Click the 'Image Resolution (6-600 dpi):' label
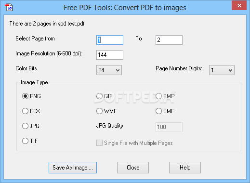This screenshot has width=250, height=183. coord(49,53)
